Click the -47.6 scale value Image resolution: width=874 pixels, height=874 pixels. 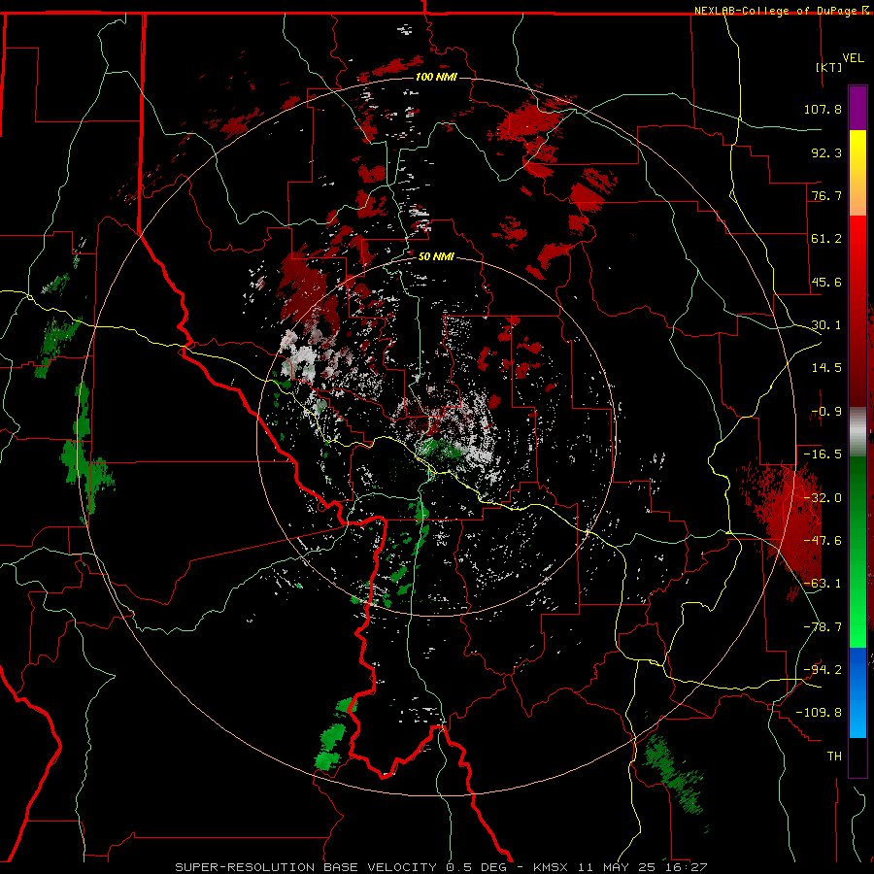pos(823,541)
